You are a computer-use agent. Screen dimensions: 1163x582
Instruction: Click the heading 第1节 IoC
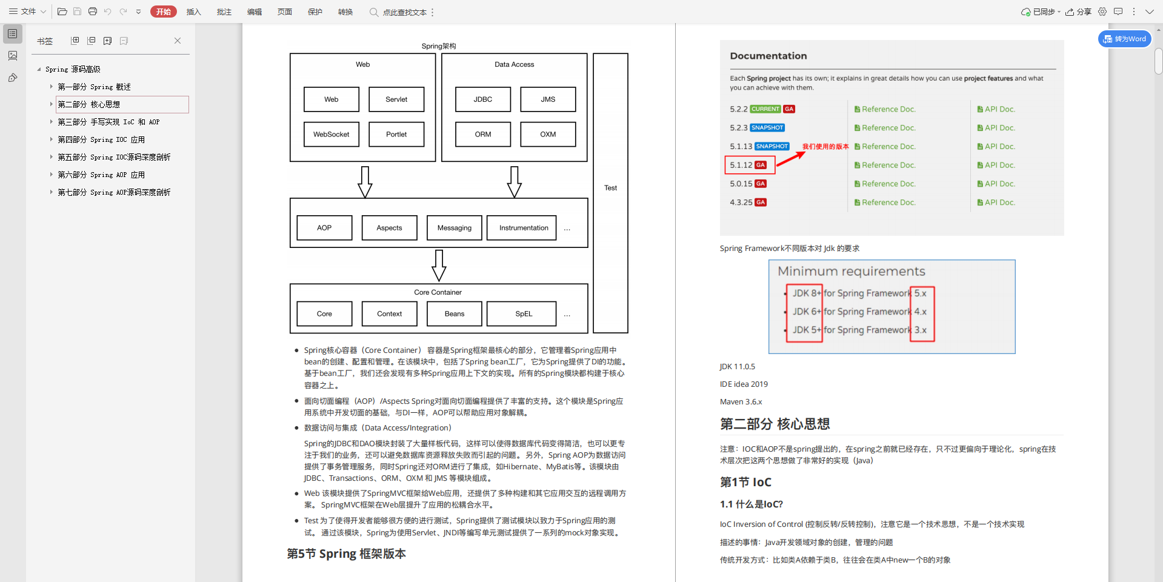[745, 482]
